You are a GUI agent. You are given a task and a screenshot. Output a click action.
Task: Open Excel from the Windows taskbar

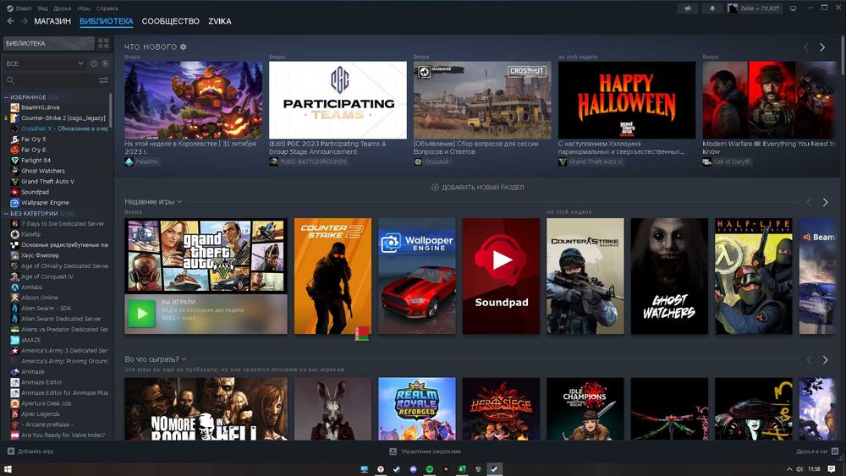462,469
